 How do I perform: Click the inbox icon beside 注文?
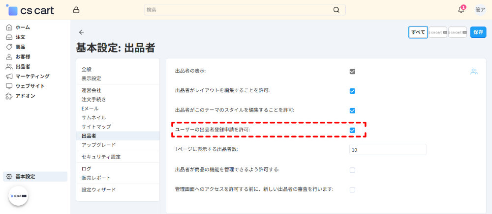pyautogui.click(x=9, y=37)
